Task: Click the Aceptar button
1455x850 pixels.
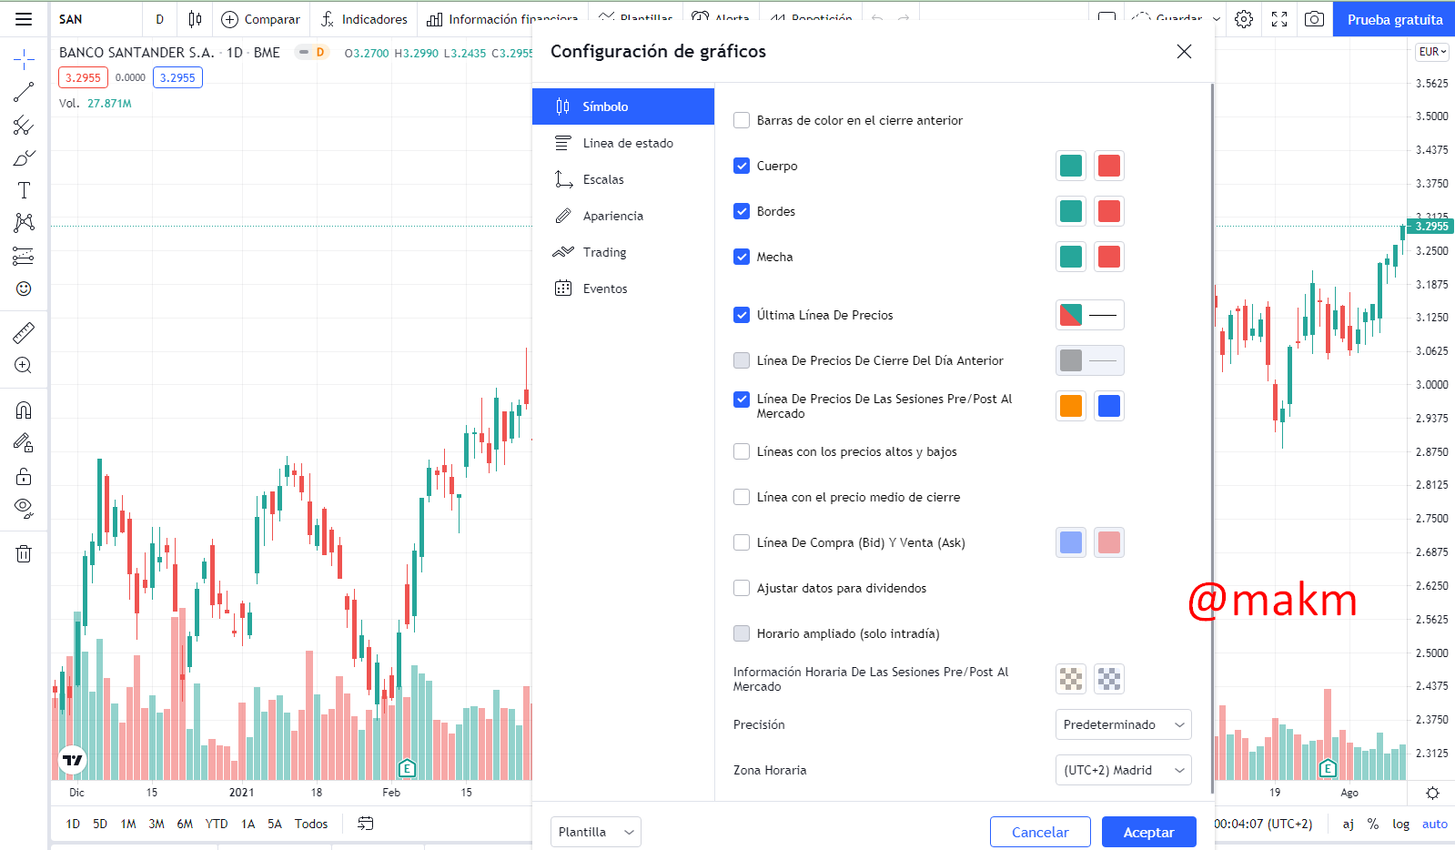Action: tap(1148, 832)
